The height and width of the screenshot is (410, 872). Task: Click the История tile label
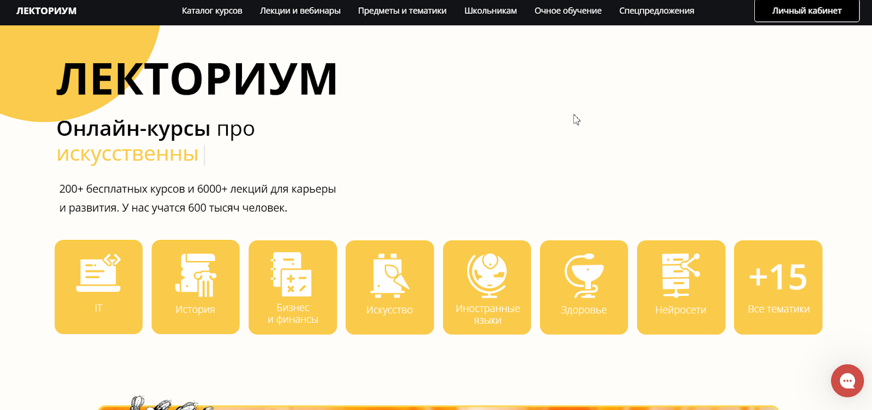195,310
